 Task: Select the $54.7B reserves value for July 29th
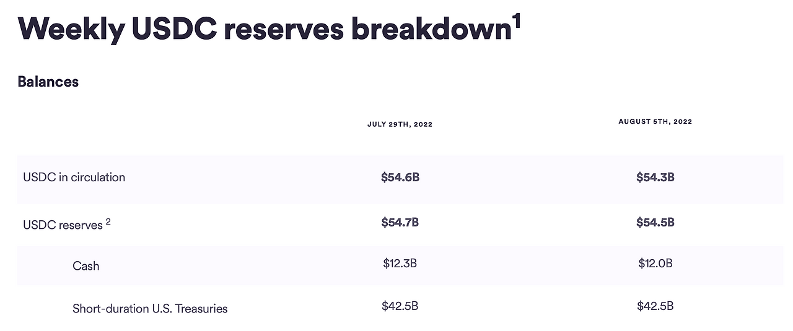pos(400,222)
